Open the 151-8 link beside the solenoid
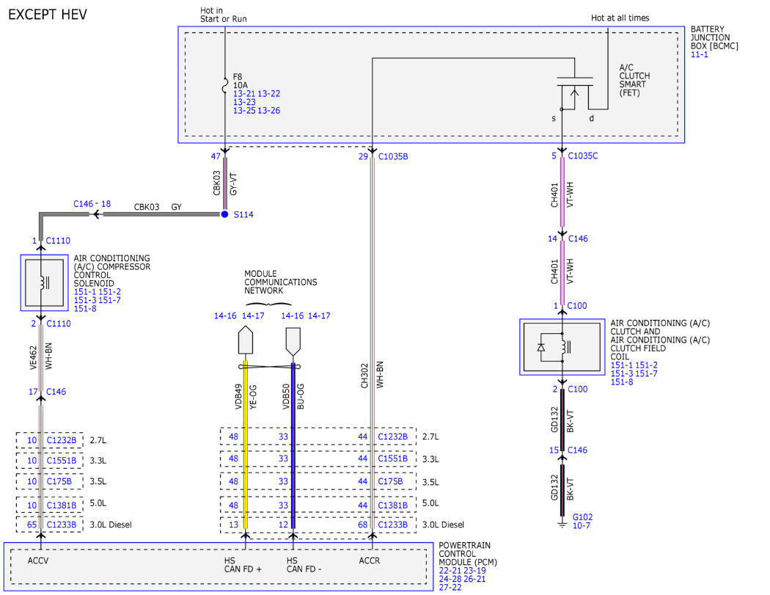 [85, 309]
